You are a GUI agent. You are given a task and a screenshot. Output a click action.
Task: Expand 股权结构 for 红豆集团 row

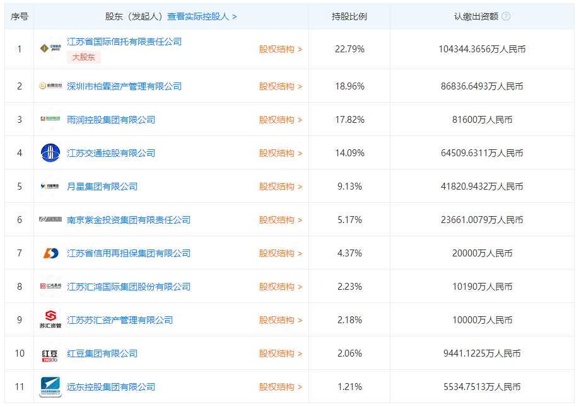(x=281, y=353)
